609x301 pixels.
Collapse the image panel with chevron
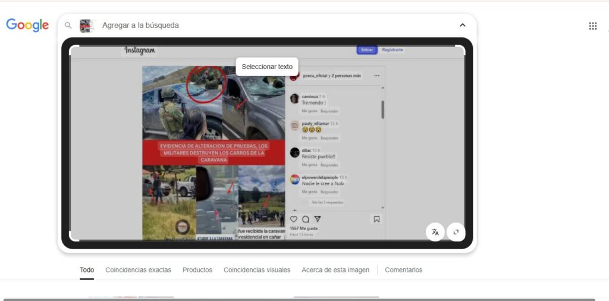tap(463, 26)
